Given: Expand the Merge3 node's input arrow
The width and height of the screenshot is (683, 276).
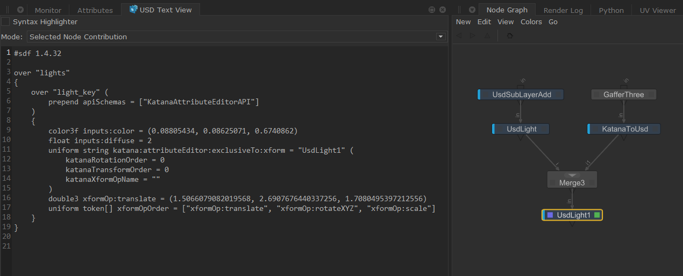Looking at the screenshot, I should coord(572,175).
